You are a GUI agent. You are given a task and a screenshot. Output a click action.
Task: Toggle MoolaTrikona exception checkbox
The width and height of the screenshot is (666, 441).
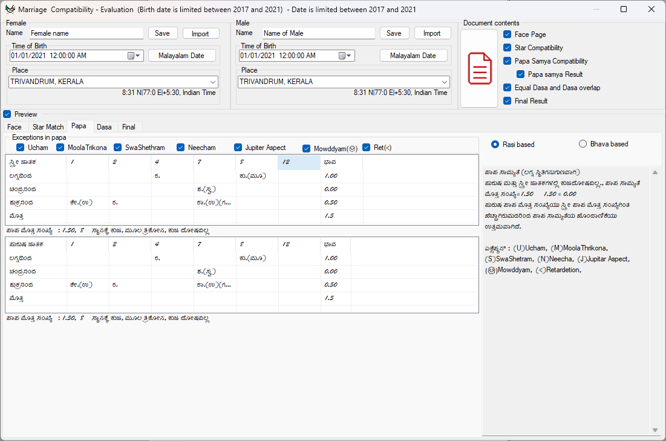pos(60,148)
